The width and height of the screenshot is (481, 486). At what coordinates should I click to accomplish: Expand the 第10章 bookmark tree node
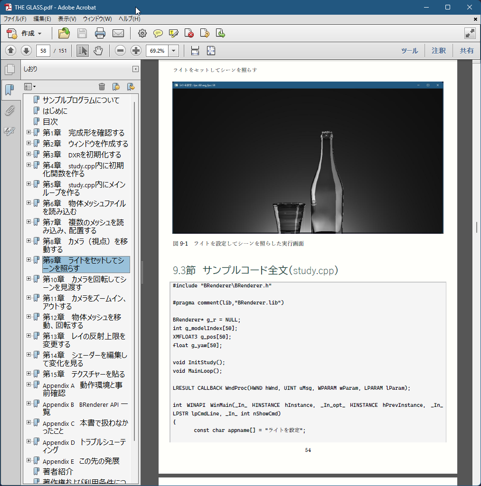29,279
